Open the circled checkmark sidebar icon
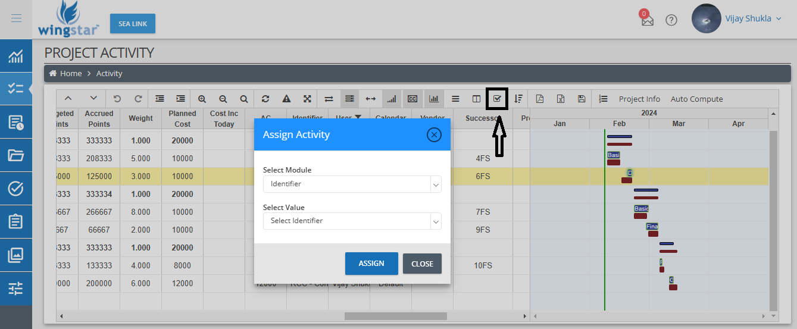Screen dimensions: 797x329 pos(16,189)
